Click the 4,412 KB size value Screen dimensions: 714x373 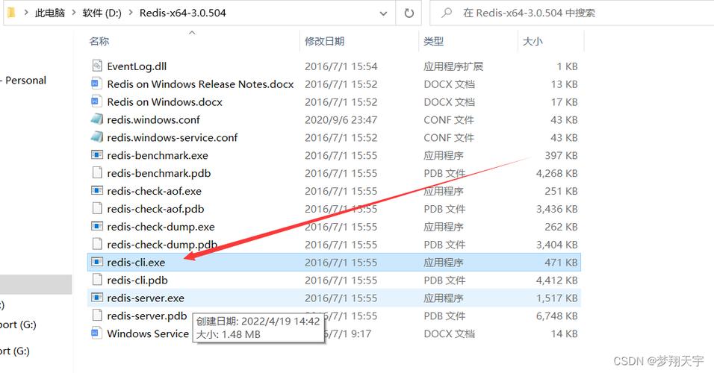click(x=556, y=280)
